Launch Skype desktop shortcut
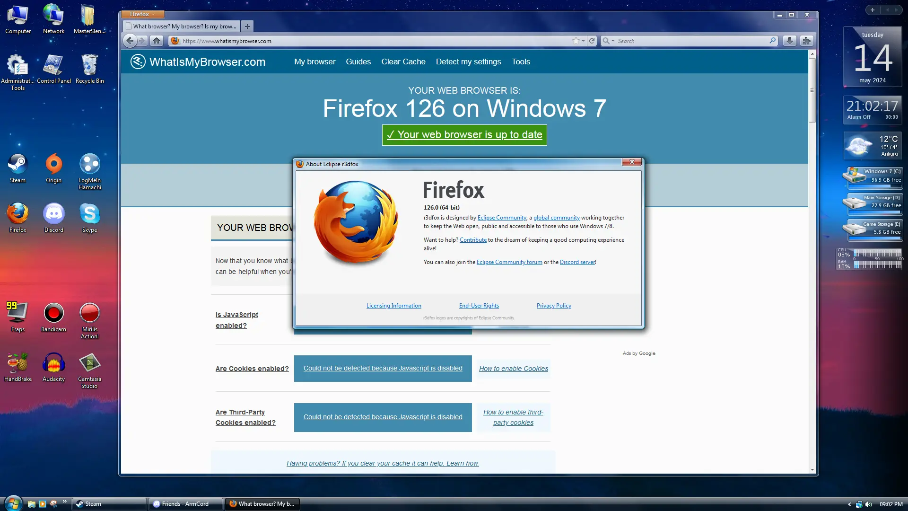908x511 pixels. [89, 218]
